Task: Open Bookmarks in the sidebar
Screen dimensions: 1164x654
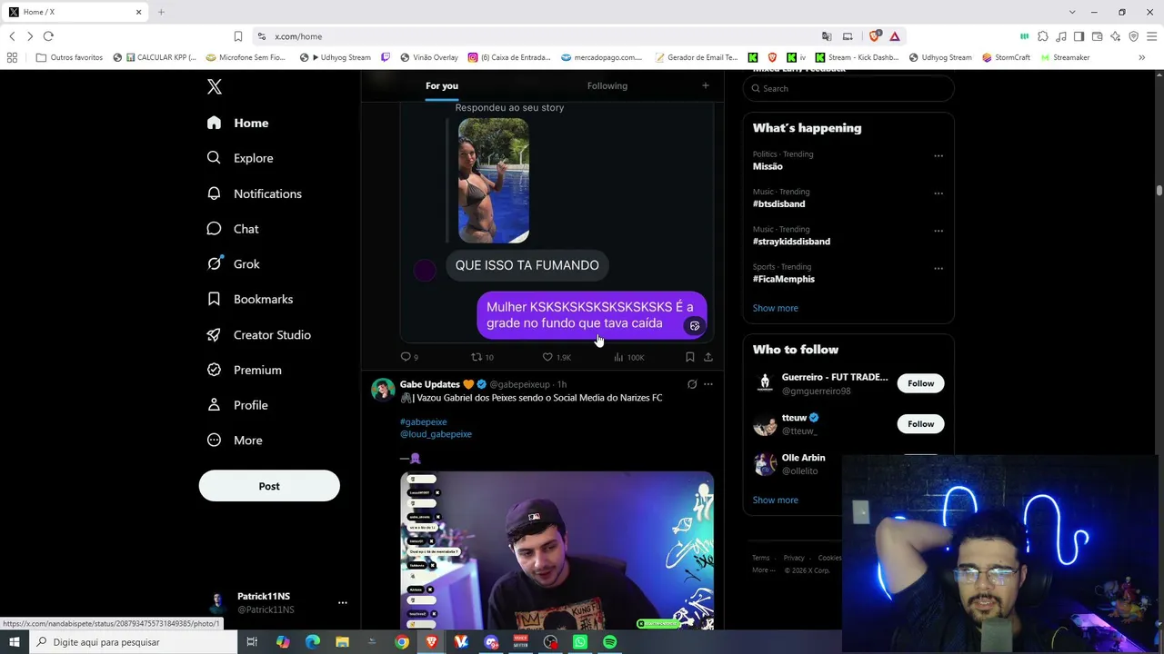Action: coord(250,299)
